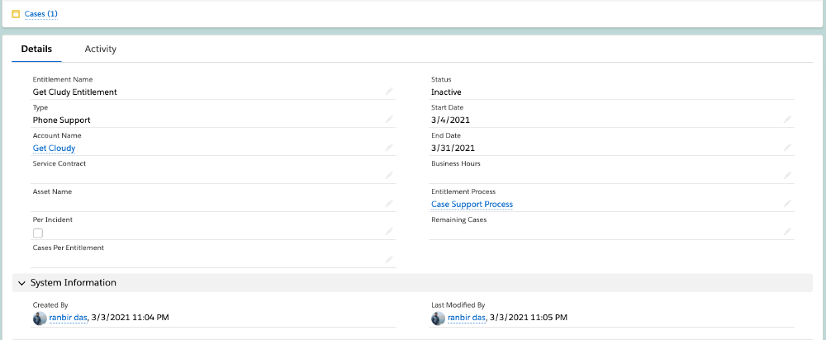Switch to the Details tab
Image resolution: width=826 pixels, height=340 pixels.
point(36,49)
